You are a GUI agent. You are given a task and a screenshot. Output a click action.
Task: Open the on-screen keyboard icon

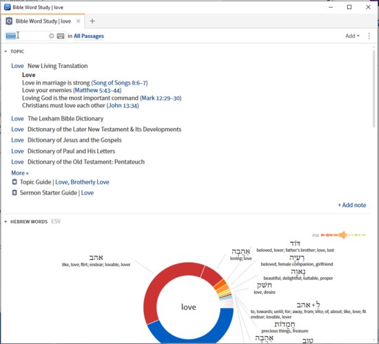tap(61, 36)
